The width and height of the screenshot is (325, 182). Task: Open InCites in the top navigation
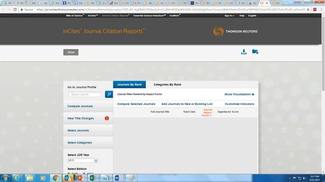point(92,16)
